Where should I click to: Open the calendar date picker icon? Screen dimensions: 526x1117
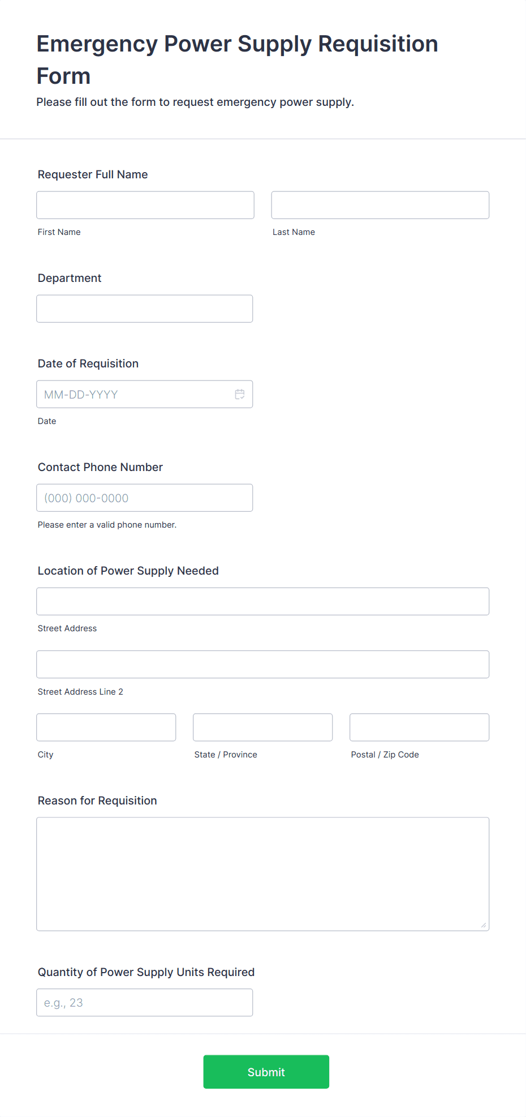[x=240, y=394]
